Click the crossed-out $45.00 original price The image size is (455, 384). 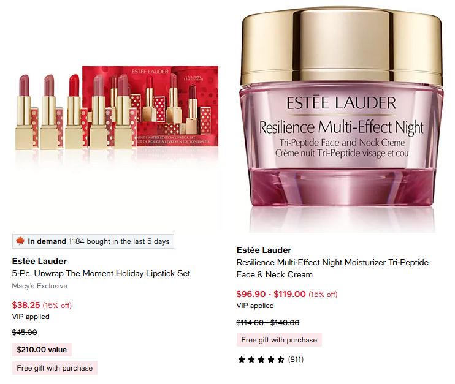click(25, 333)
